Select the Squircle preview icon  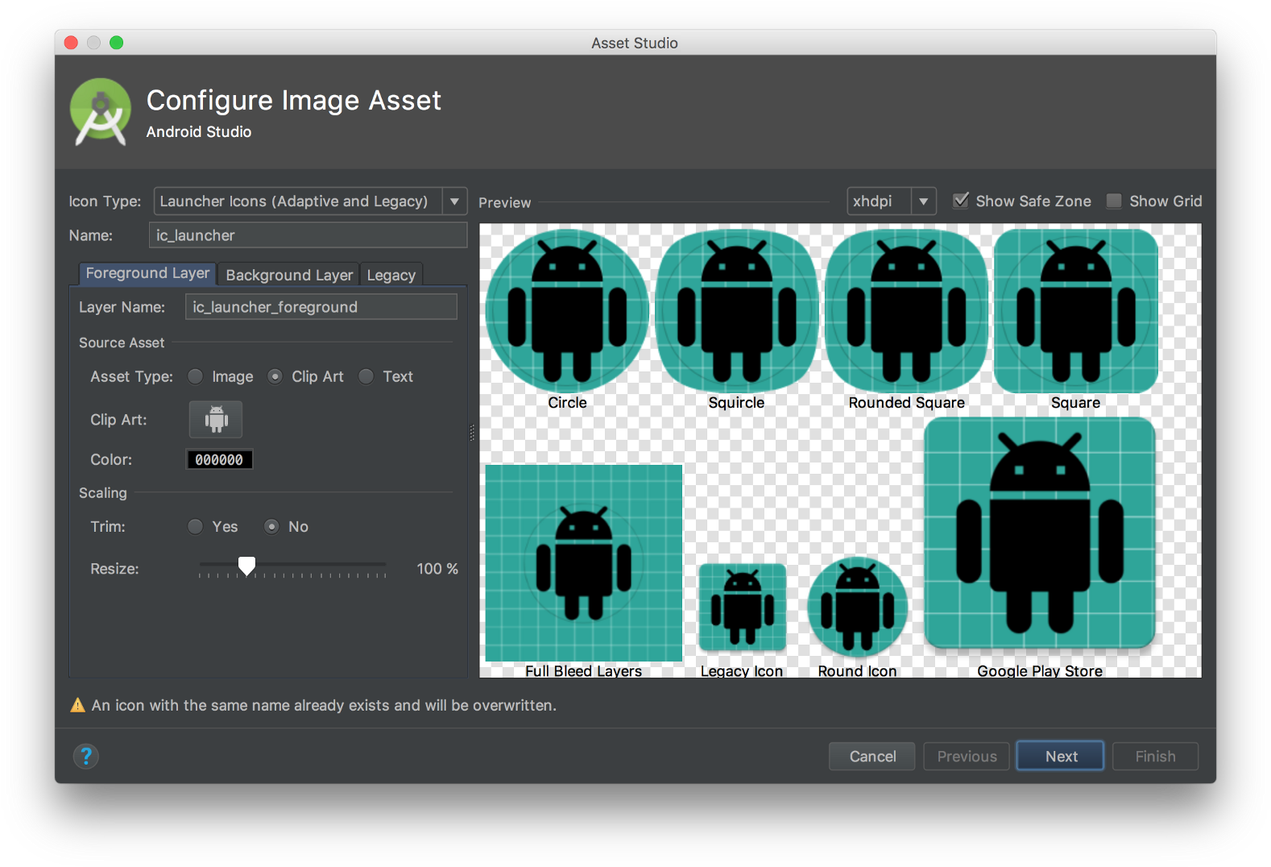736,311
